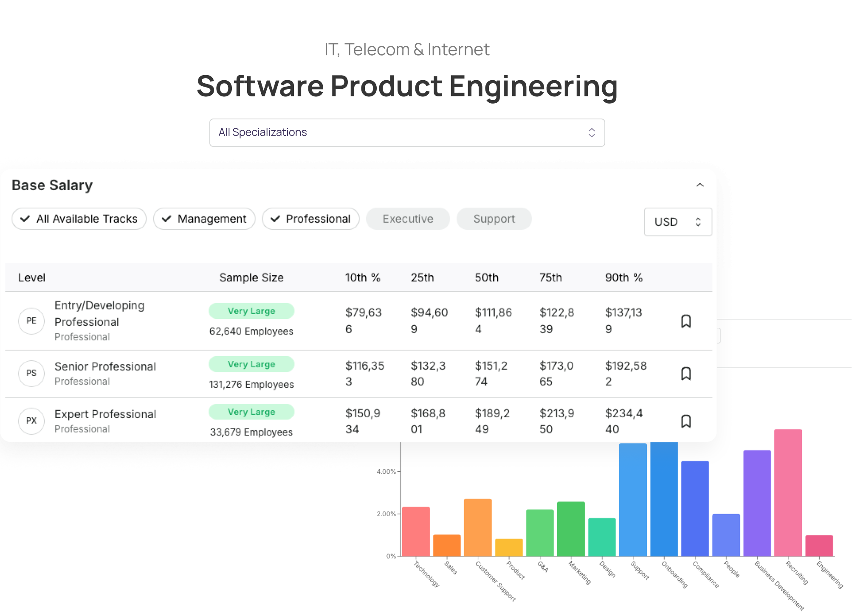
Task: Open the USD currency selector
Action: pos(677,222)
